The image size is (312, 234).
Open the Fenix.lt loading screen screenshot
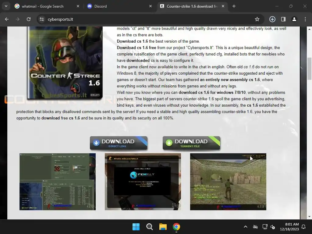pos(143,182)
